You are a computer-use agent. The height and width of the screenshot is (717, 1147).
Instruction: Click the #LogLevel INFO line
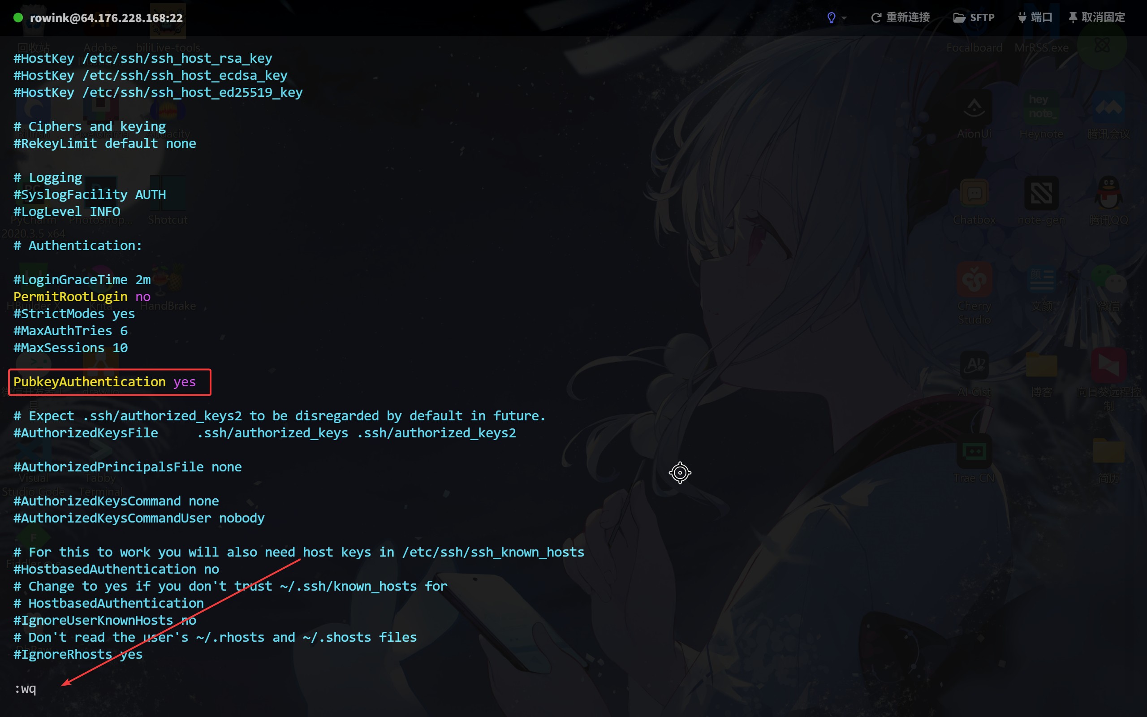(x=67, y=212)
